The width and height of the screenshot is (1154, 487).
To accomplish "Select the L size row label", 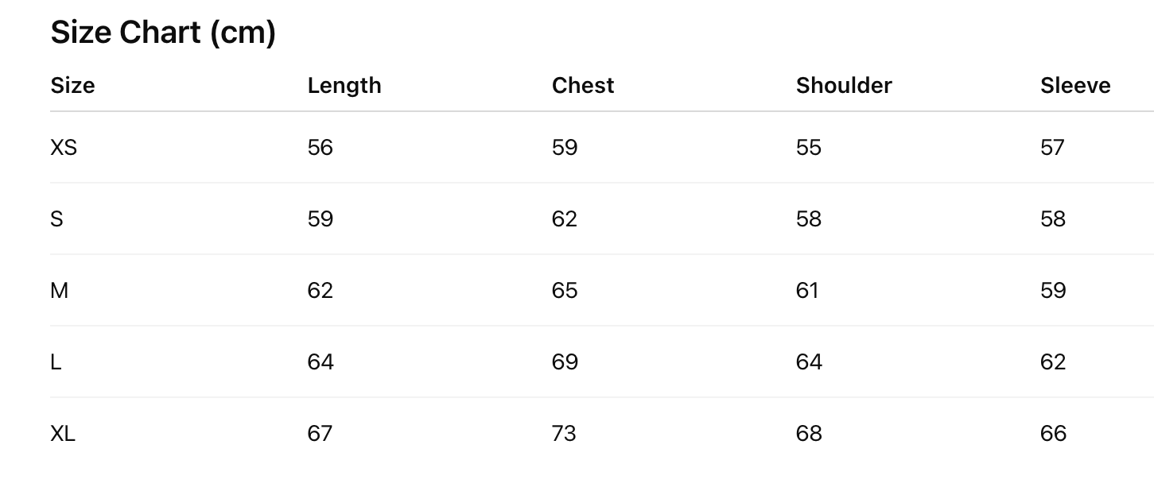I will [x=56, y=362].
